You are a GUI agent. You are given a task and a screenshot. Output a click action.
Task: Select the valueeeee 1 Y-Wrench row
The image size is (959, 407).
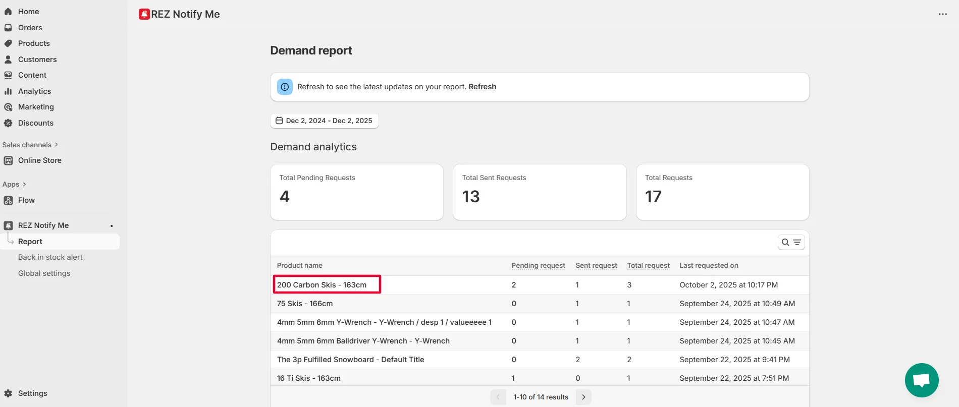pos(540,322)
